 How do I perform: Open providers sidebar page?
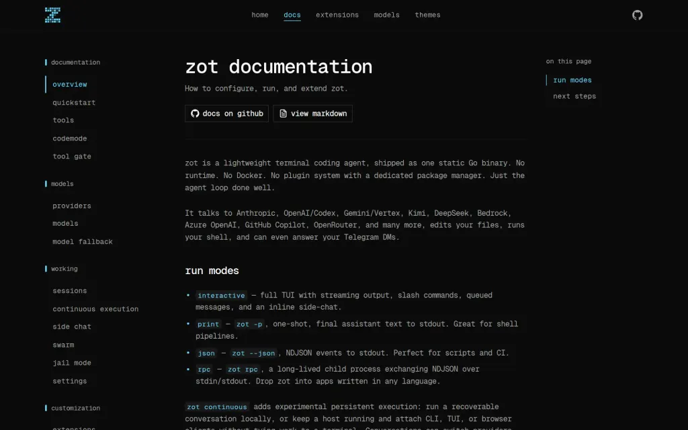[72, 206]
